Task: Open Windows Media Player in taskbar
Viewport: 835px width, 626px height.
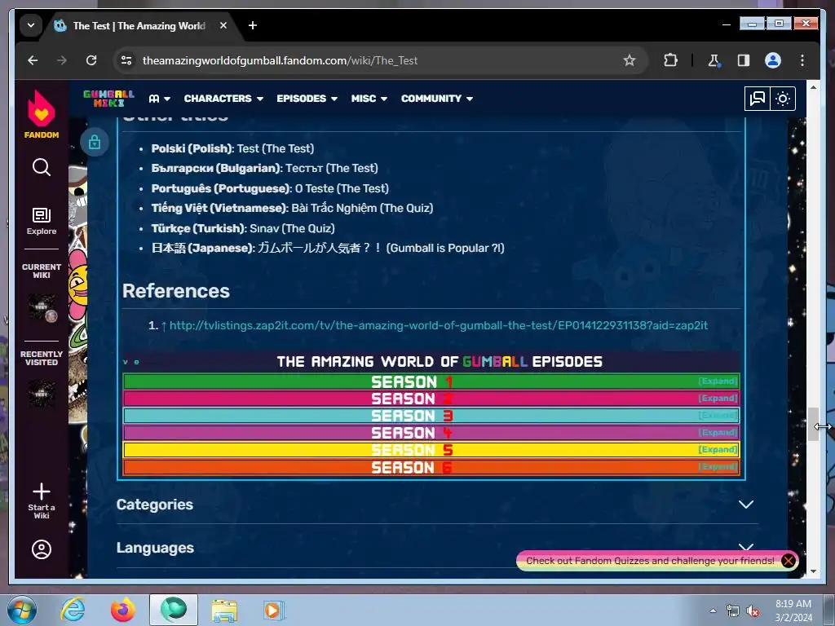Action: click(274, 610)
